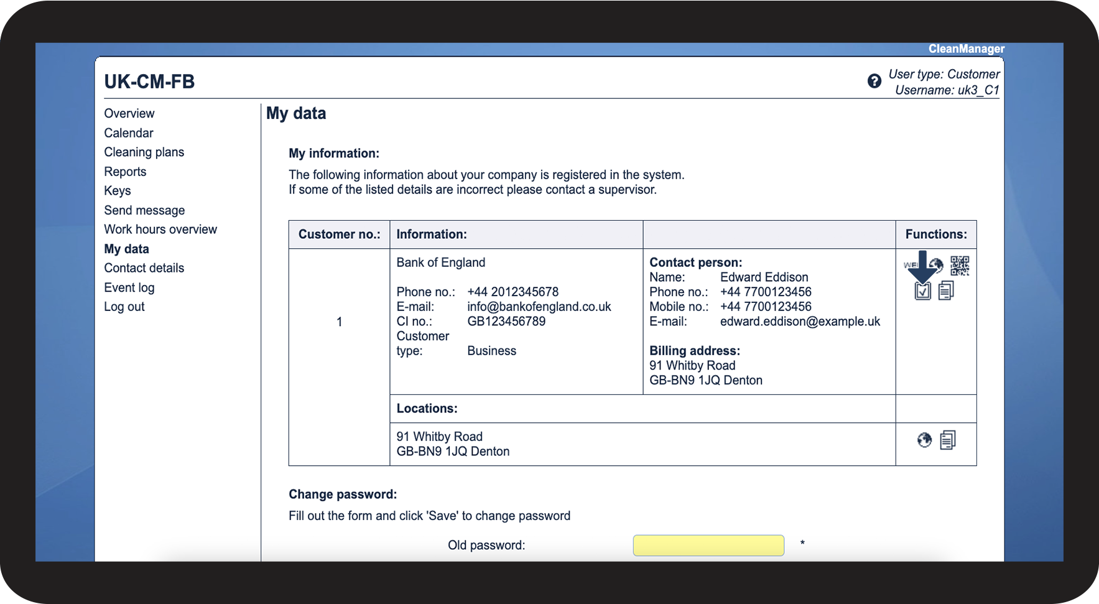
Task: Open the Cleaning plans page
Action: click(144, 152)
